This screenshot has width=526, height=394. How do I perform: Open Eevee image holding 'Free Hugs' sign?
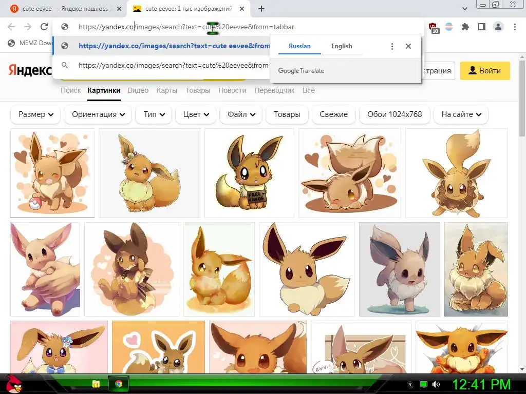(249, 173)
